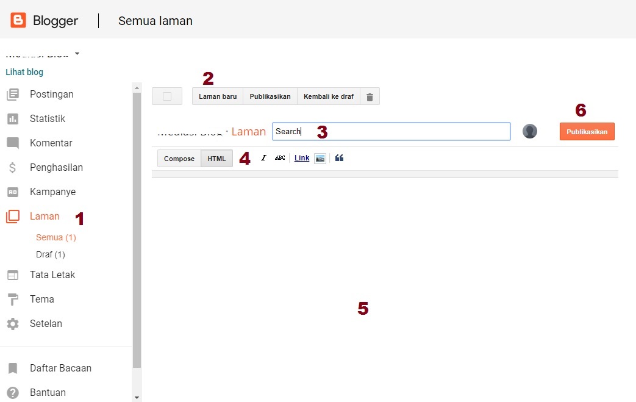Click the Postingan list icon
Image resolution: width=636 pixels, height=402 pixels.
(13, 95)
